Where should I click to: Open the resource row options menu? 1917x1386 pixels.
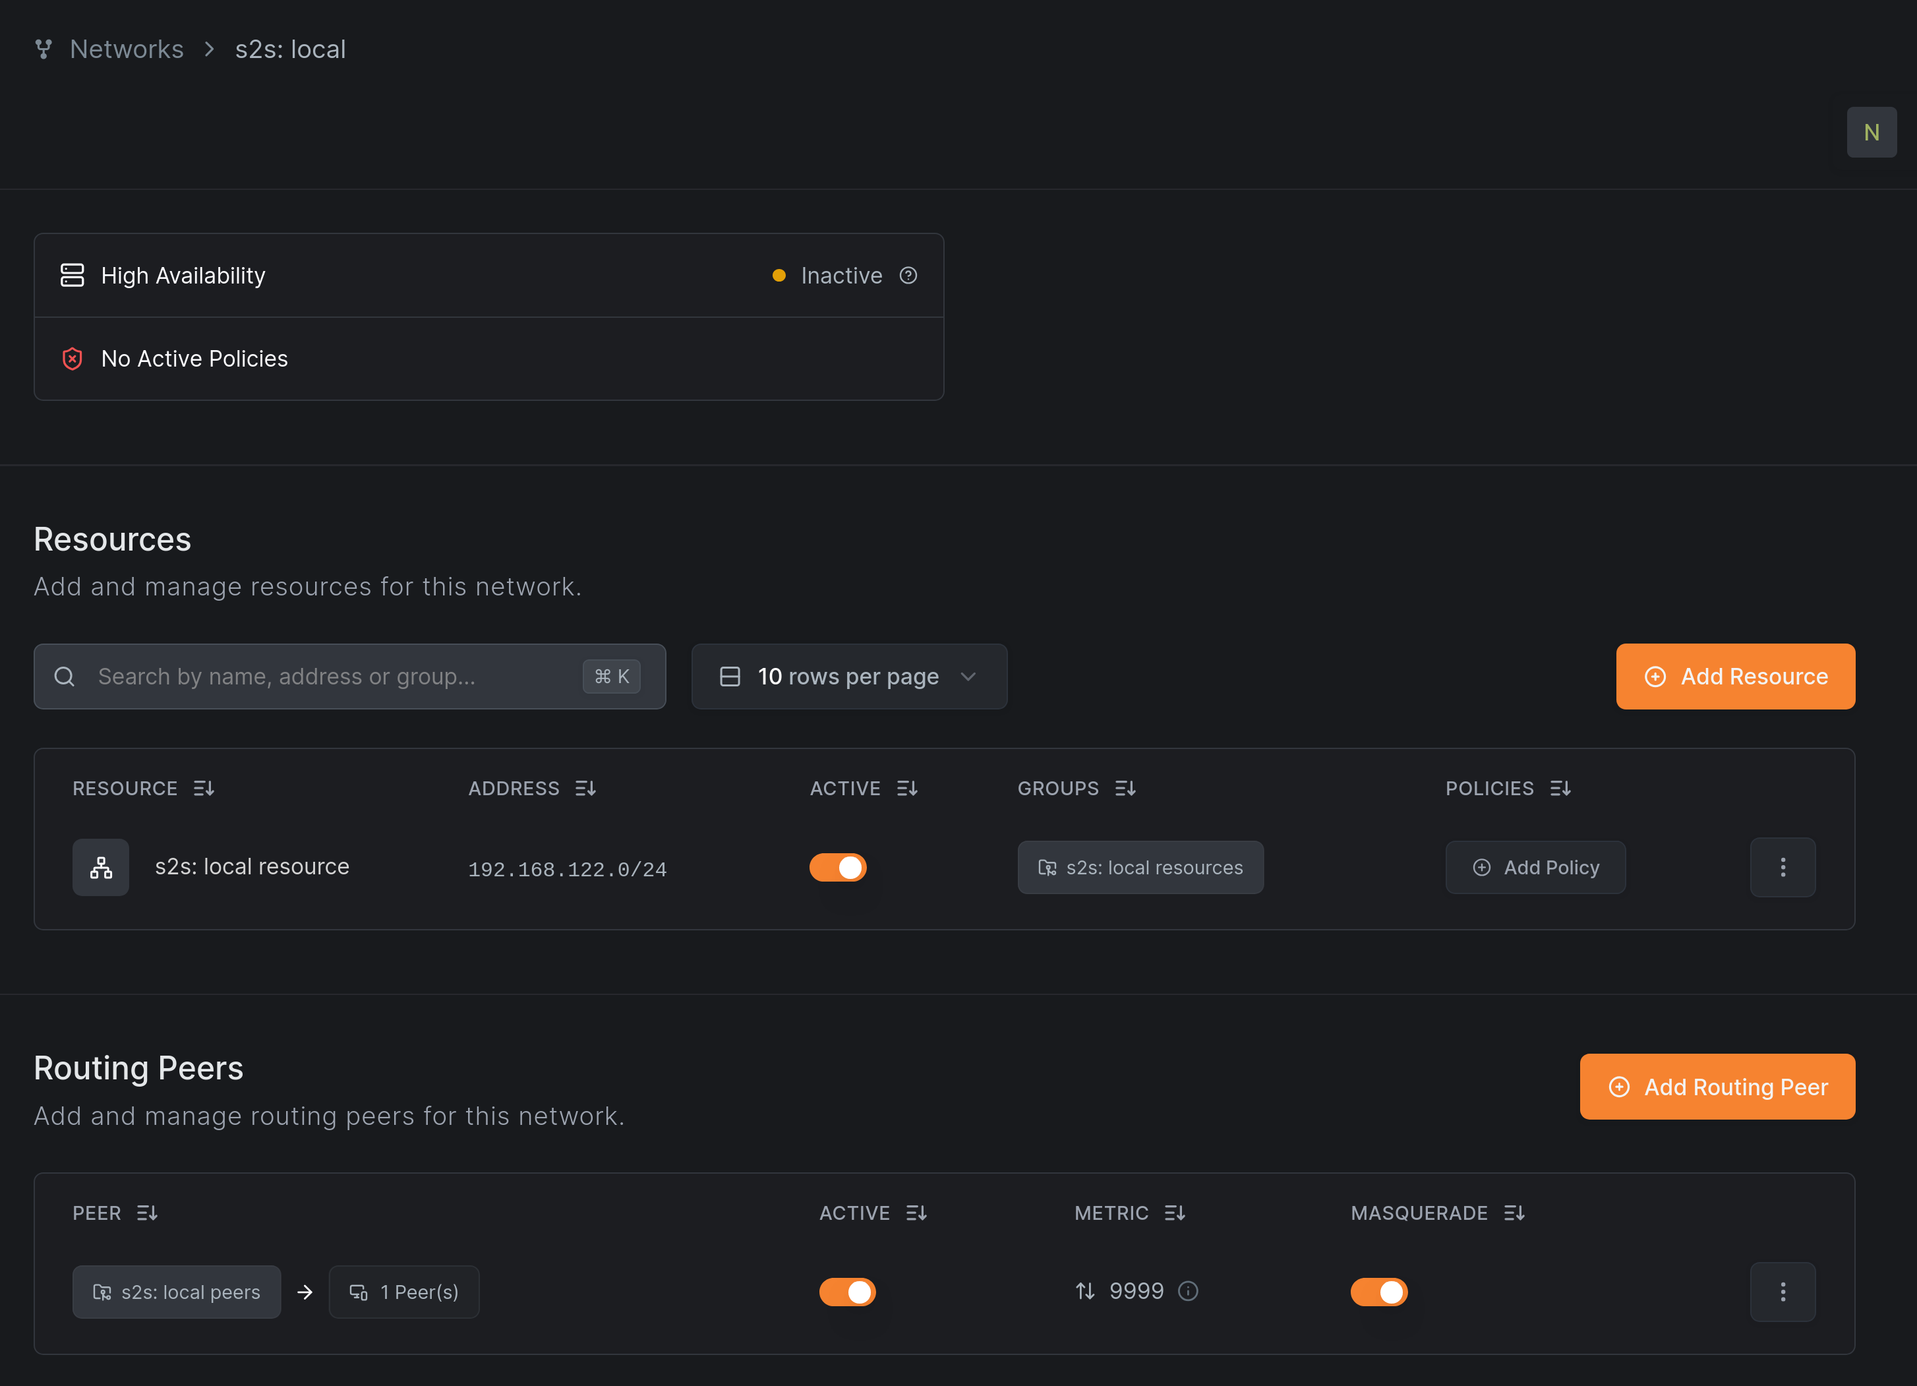(1783, 867)
